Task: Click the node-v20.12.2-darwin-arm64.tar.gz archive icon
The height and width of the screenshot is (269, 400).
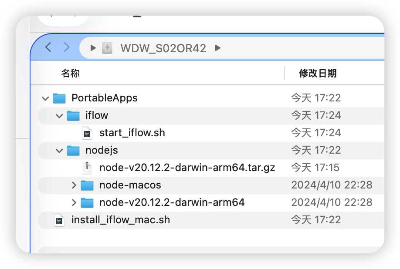Action: pyautogui.click(x=87, y=168)
